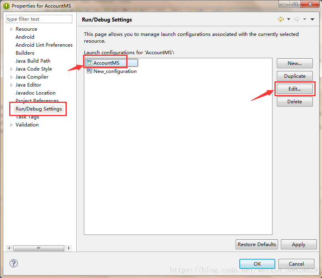Open Java Build Path page
Image resolution: width=322 pixels, height=278 pixels.
(33, 61)
